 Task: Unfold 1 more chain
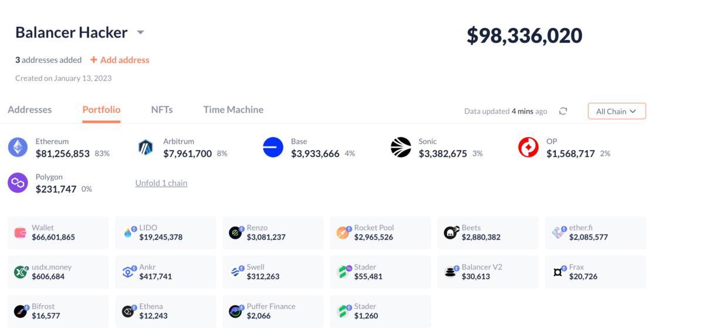[x=161, y=183]
